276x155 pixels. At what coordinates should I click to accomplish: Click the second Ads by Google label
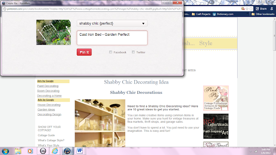pyautogui.click(x=46, y=100)
